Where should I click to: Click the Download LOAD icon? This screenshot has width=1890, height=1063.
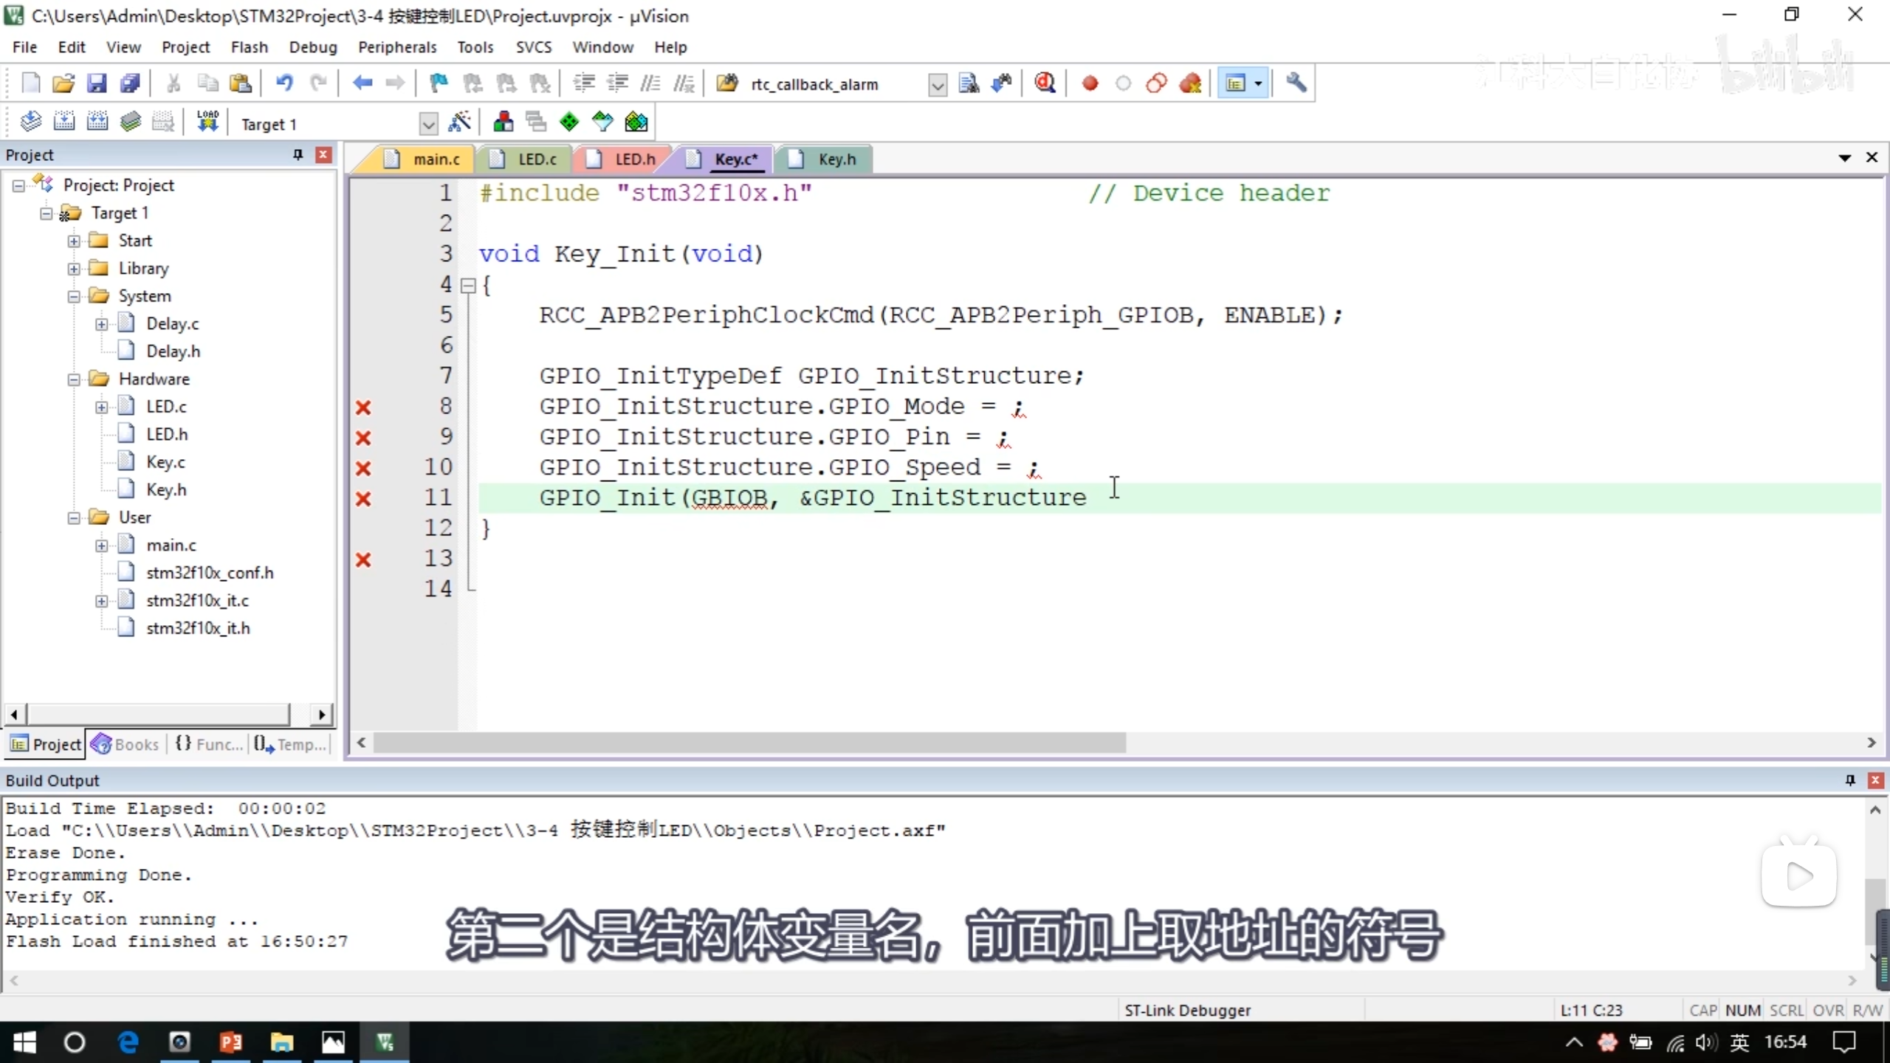[x=207, y=123]
